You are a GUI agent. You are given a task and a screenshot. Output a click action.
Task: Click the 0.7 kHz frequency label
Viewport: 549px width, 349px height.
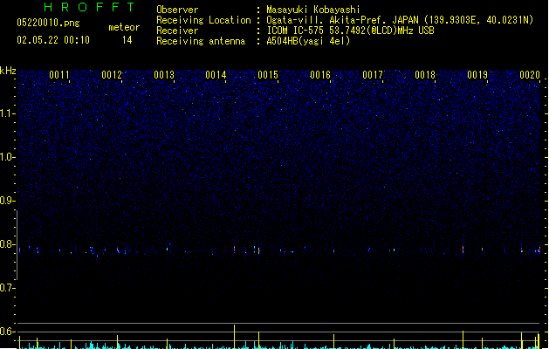tap(7, 288)
